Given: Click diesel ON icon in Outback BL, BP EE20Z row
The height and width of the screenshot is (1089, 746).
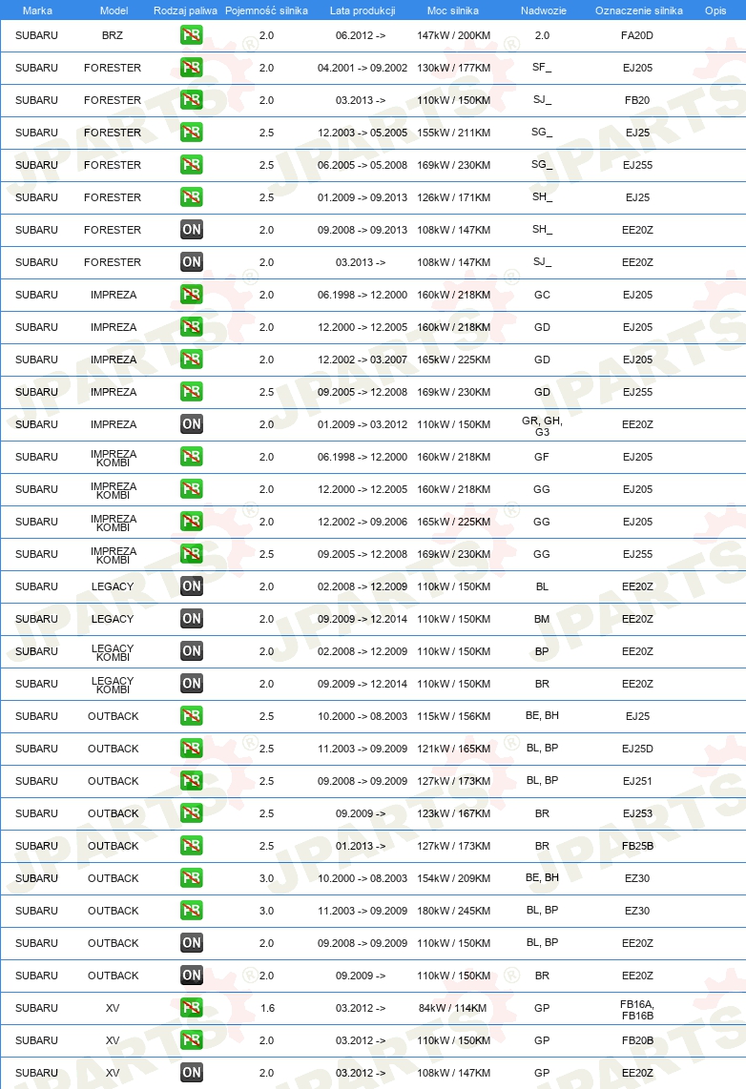Looking at the screenshot, I should click(x=191, y=942).
